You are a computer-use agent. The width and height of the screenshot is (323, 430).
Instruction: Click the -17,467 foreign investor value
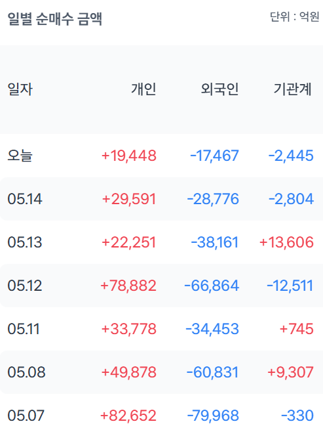pyautogui.click(x=215, y=156)
